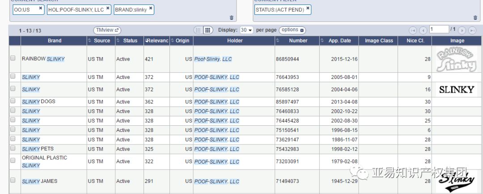483x194 pixels.
Task: Jump to the first results page
Action: (413, 30)
